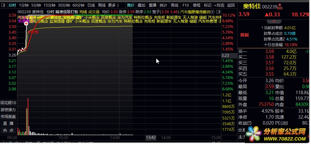Click the 首板 first-board label
311x144 pixels.
(245, 35)
